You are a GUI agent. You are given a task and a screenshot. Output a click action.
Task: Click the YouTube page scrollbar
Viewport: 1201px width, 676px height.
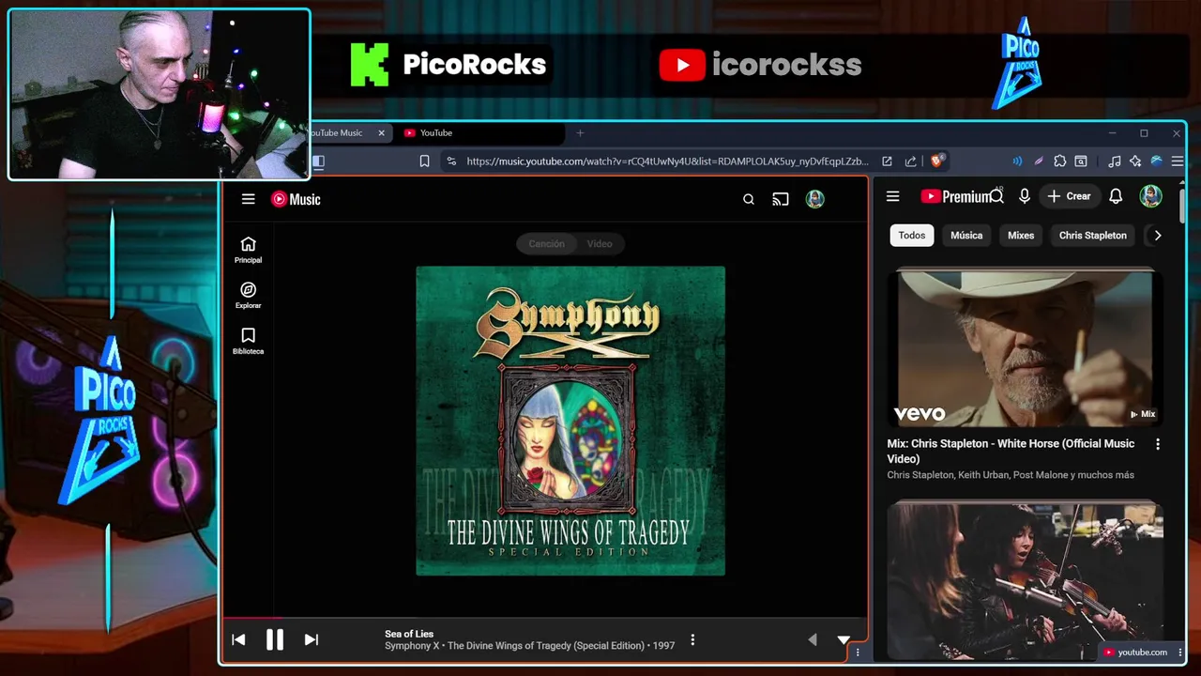pos(1182,207)
